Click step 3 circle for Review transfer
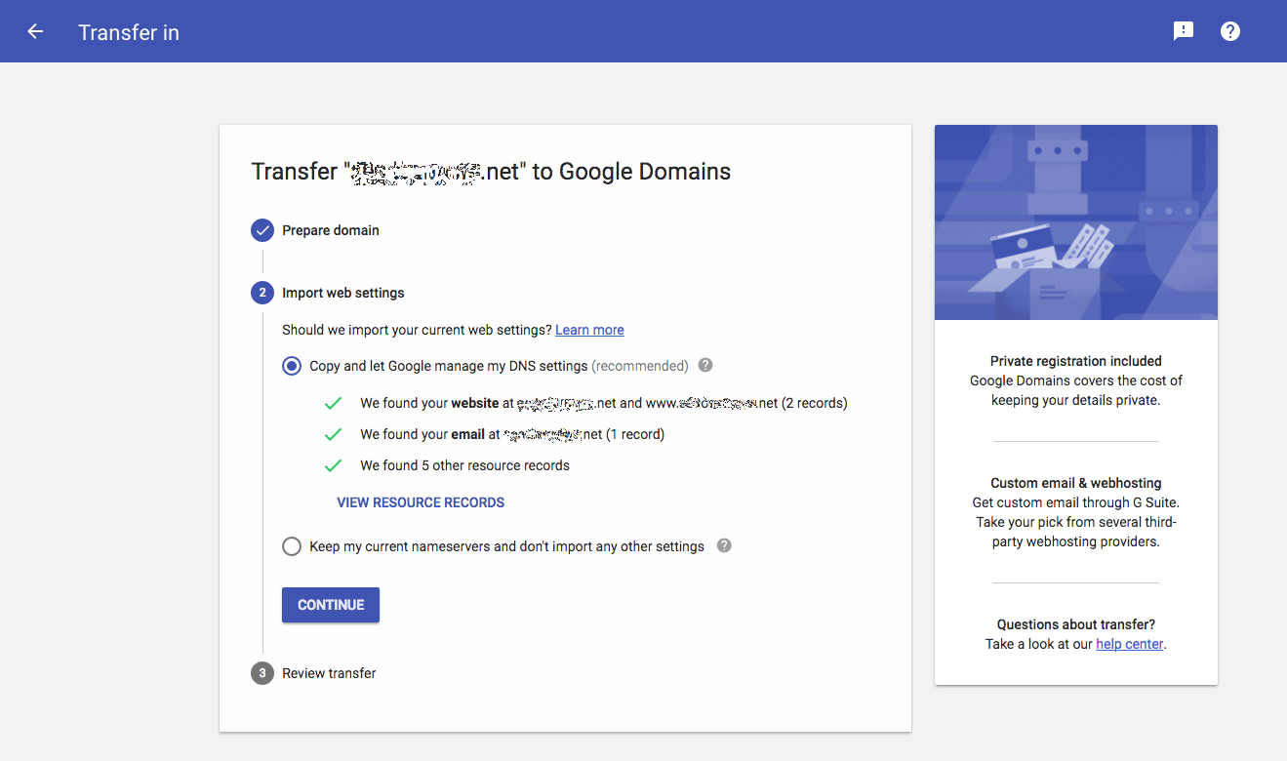 click(261, 673)
